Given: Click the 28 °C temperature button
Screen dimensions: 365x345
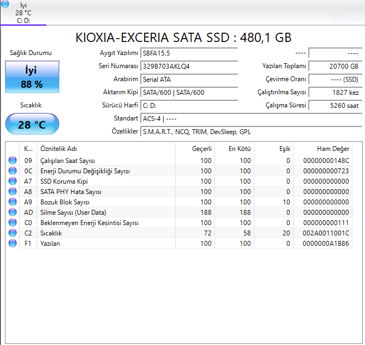Looking at the screenshot, I should coord(32,124).
